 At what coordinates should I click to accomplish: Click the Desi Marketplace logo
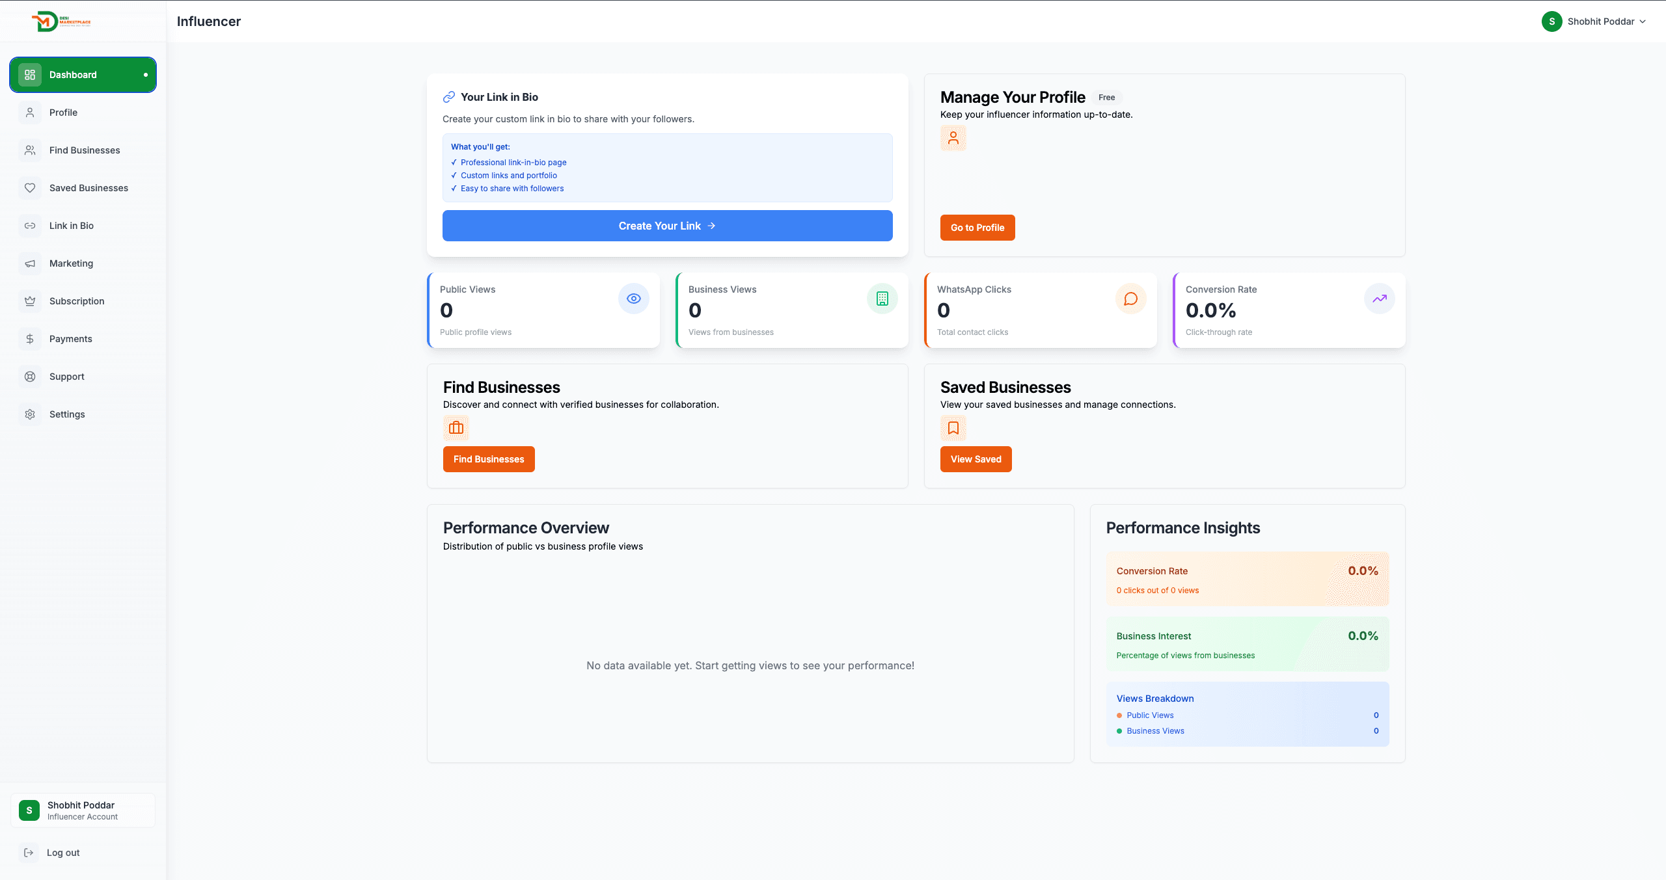click(x=61, y=21)
